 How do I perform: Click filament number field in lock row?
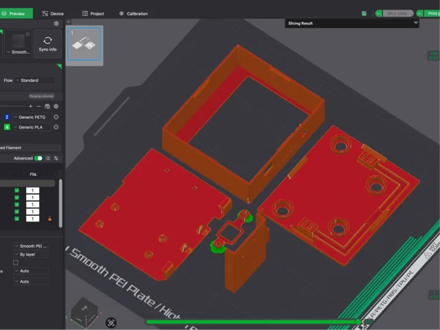pyautogui.click(x=32, y=219)
